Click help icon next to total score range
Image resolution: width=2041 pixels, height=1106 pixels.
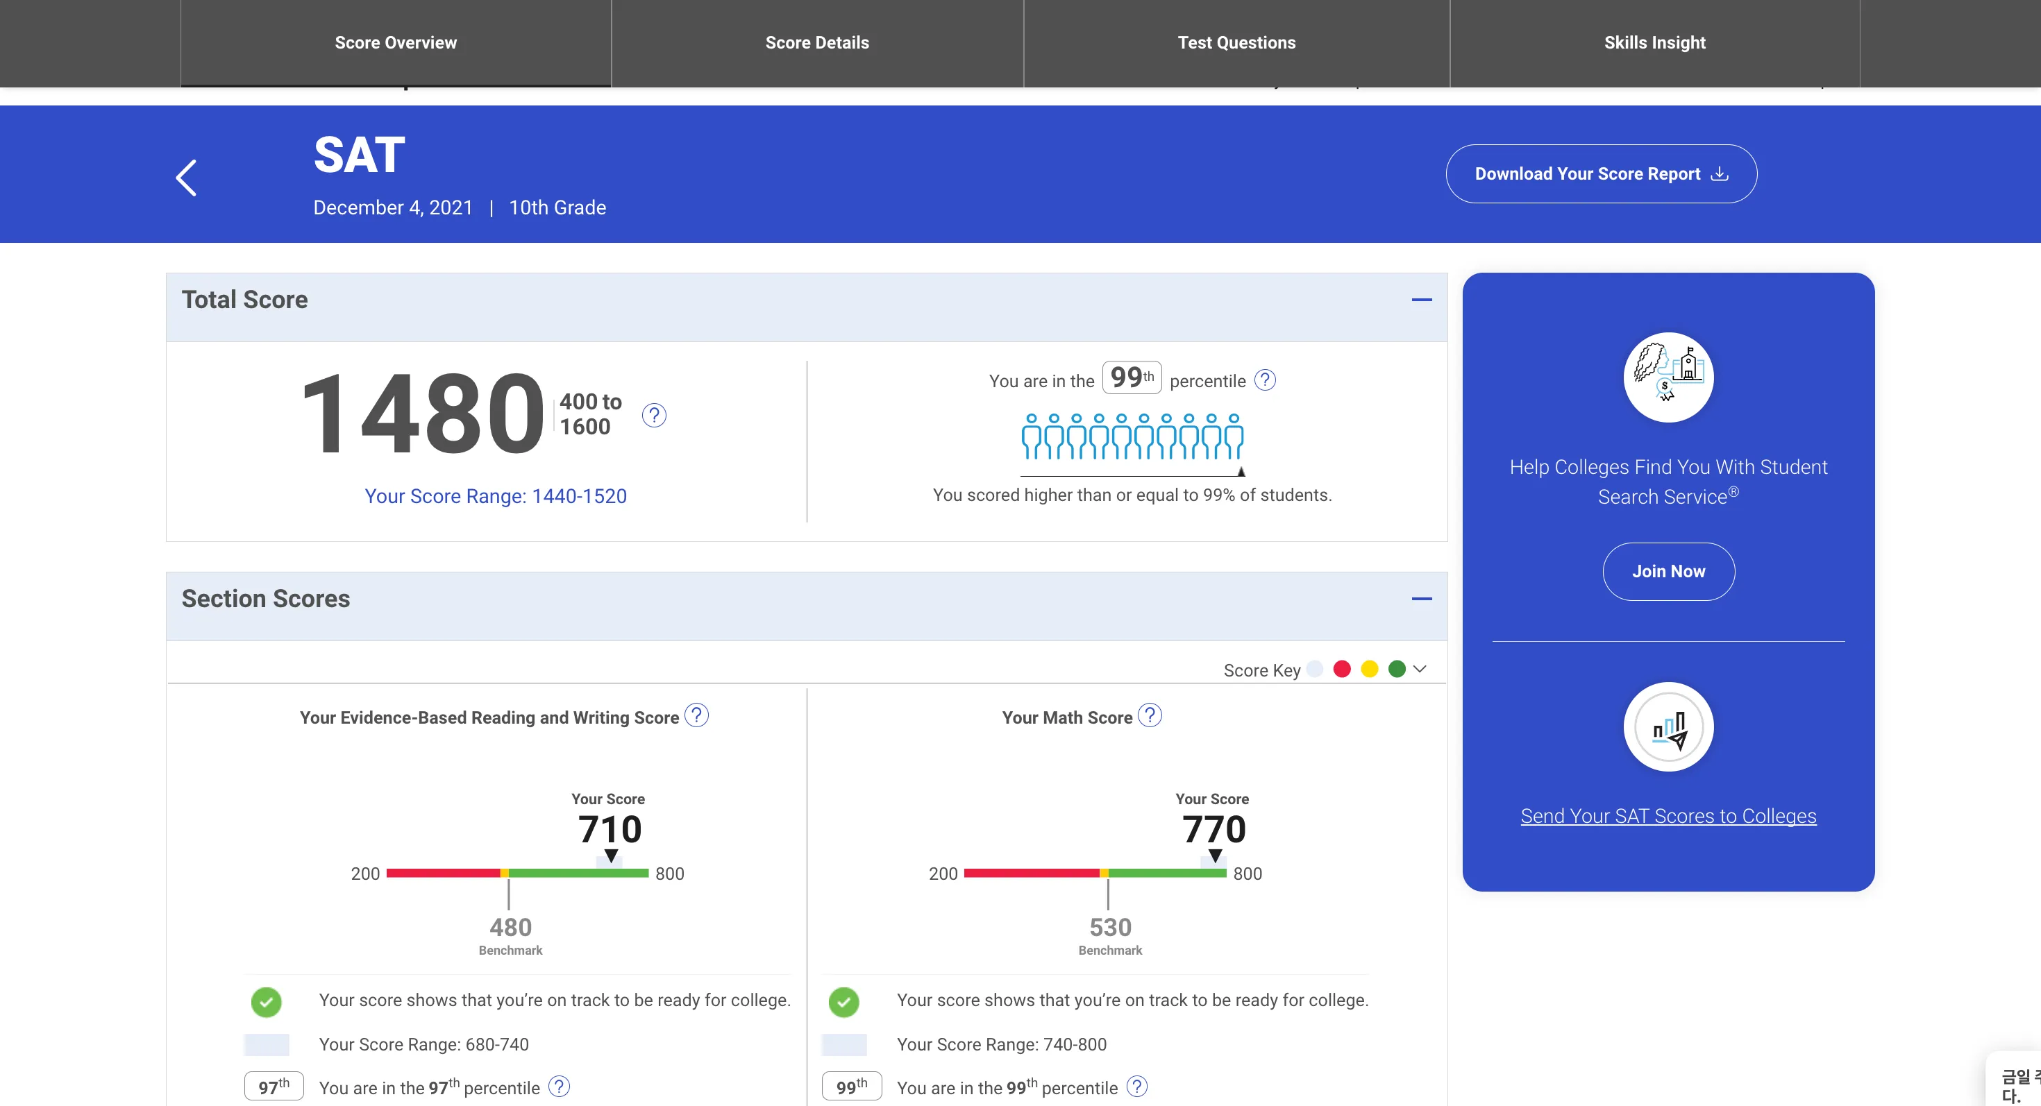tap(654, 415)
